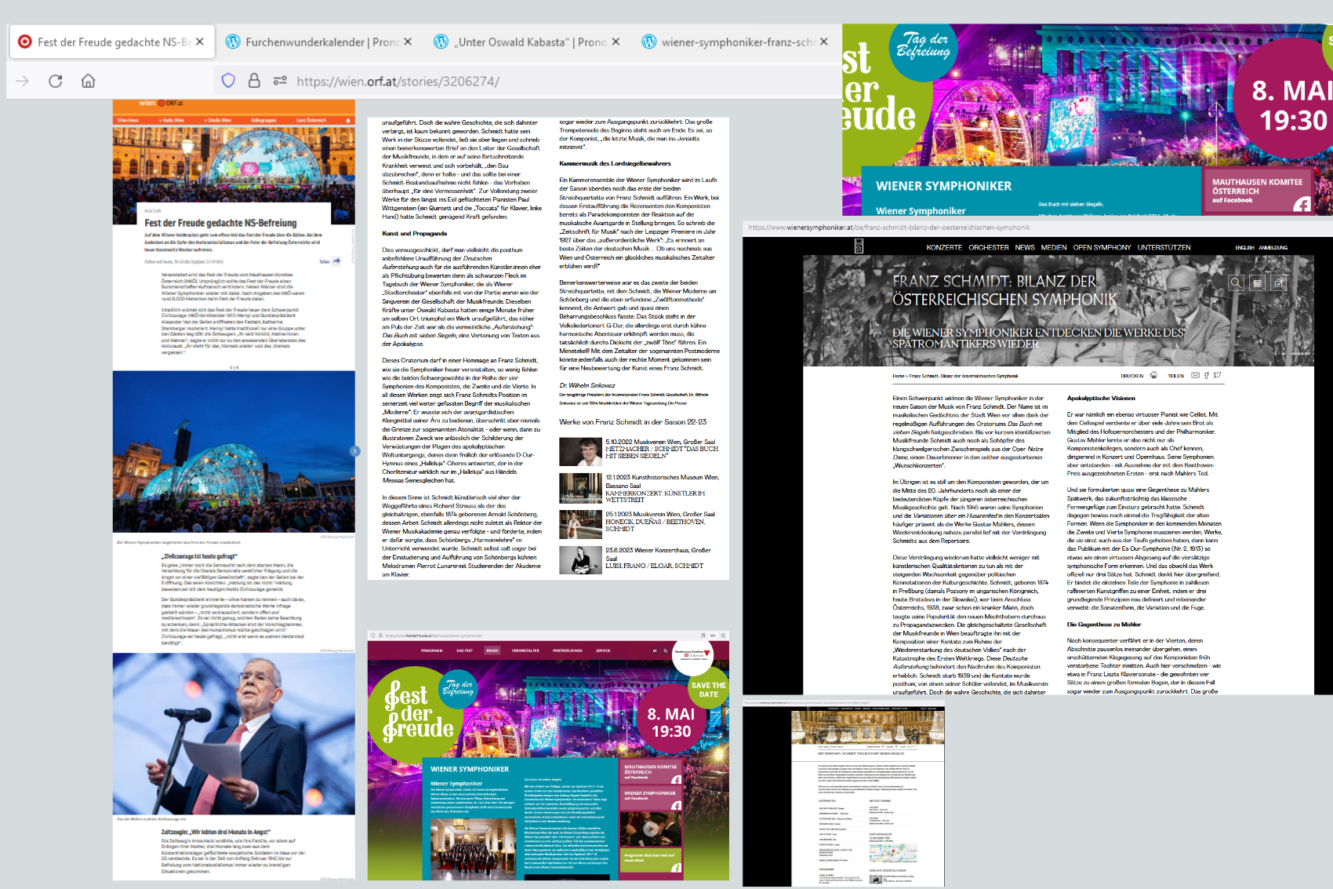1333x889 pixels.
Task: Click the ANMELDUNG login link
Action: click(x=1273, y=248)
